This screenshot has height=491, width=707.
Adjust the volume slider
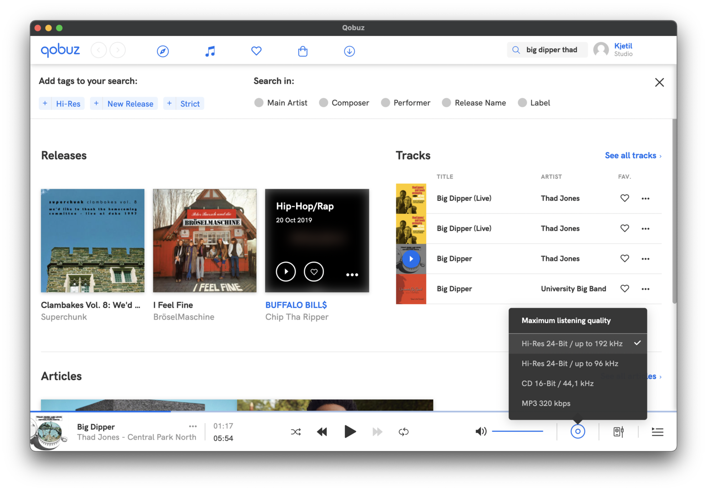(518, 431)
